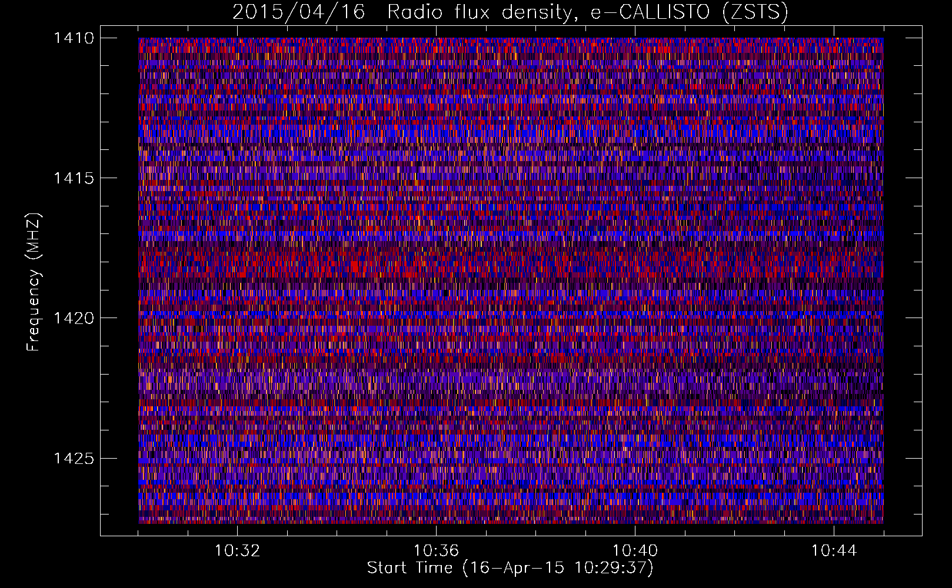Image resolution: width=952 pixels, height=588 pixels.
Task: Click the 10:44 time tick label
Action: click(x=834, y=550)
